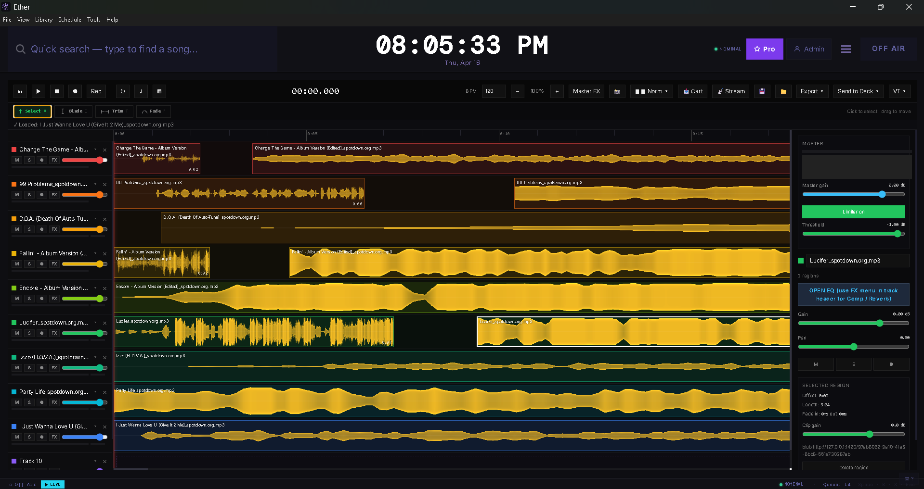The image size is (924, 489).
Task: Open the Export options dropdown
Action: coord(812,91)
